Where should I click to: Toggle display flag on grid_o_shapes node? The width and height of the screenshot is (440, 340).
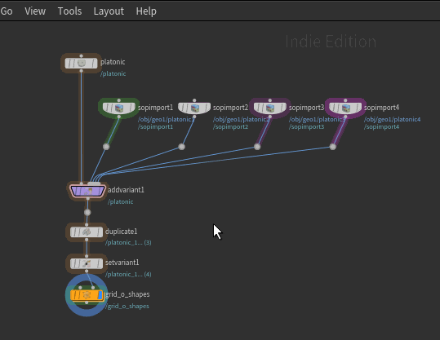click(100, 295)
